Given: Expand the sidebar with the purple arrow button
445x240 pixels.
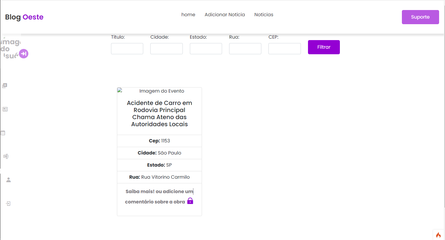Looking at the screenshot, I should (x=24, y=54).
